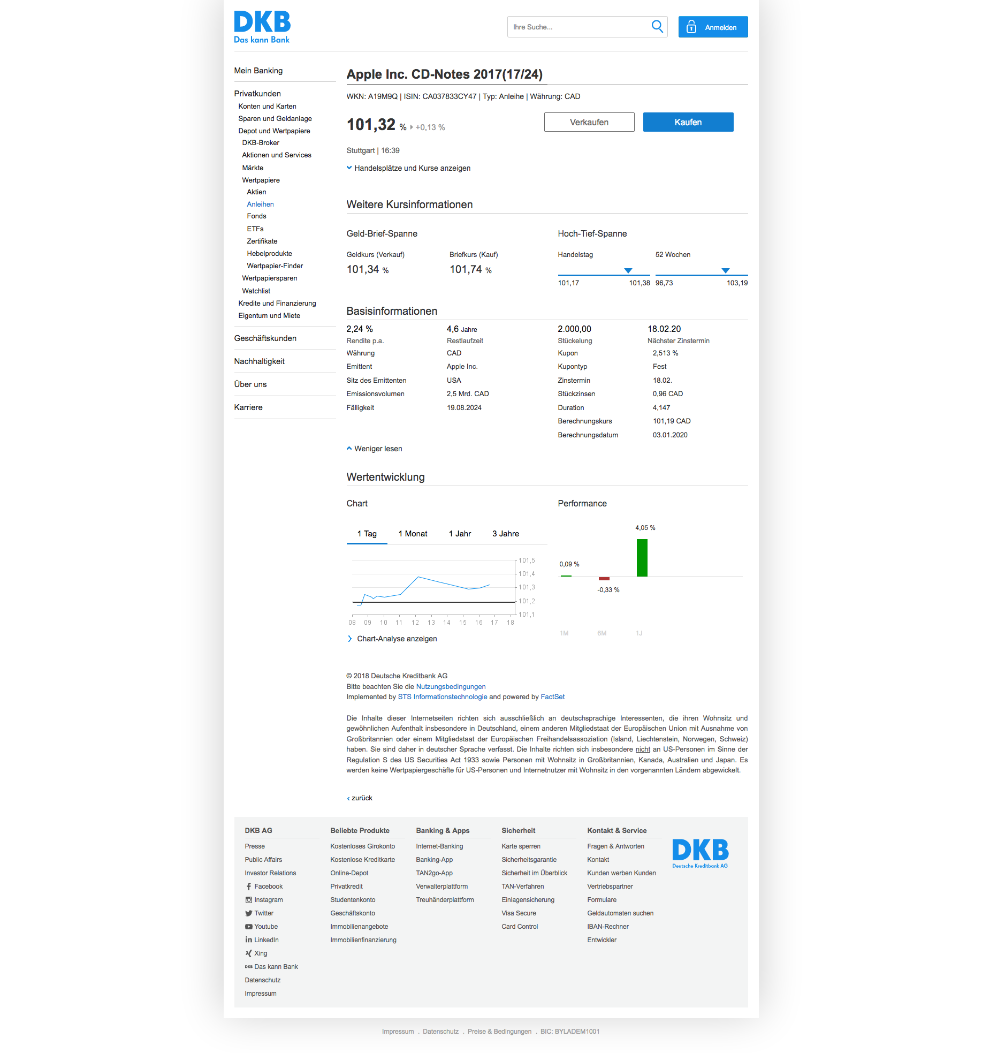
Task: Open Geschäftskunden in the sidebar
Action: [x=265, y=338]
